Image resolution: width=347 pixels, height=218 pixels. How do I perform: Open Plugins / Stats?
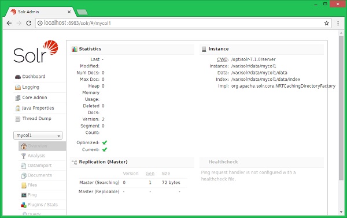pyautogui.click(x=42, y=205)
